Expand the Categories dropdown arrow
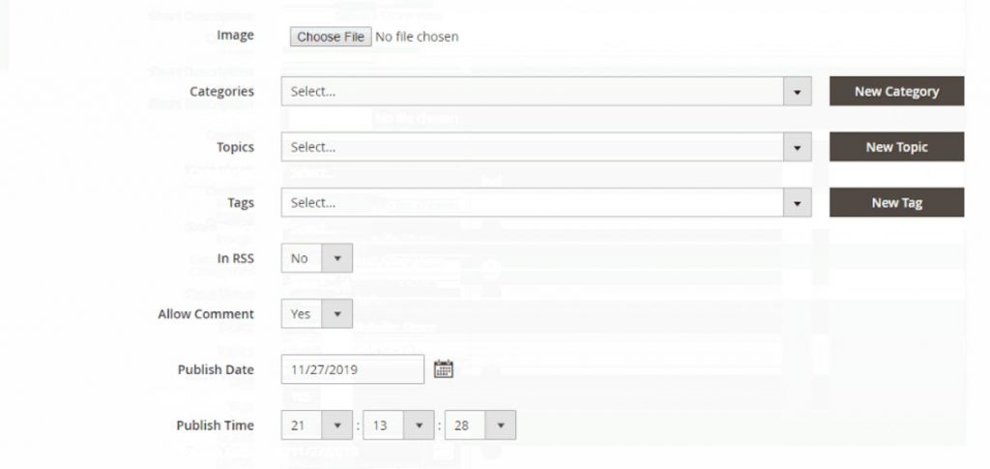 [x=798, y=92]
